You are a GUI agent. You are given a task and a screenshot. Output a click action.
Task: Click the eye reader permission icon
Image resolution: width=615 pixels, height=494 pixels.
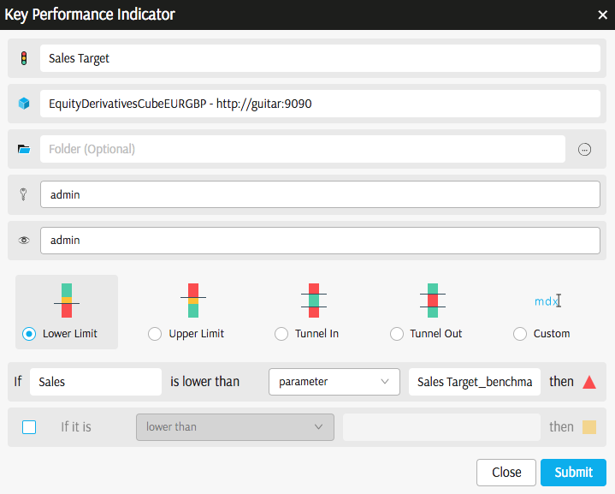(24, 240)
